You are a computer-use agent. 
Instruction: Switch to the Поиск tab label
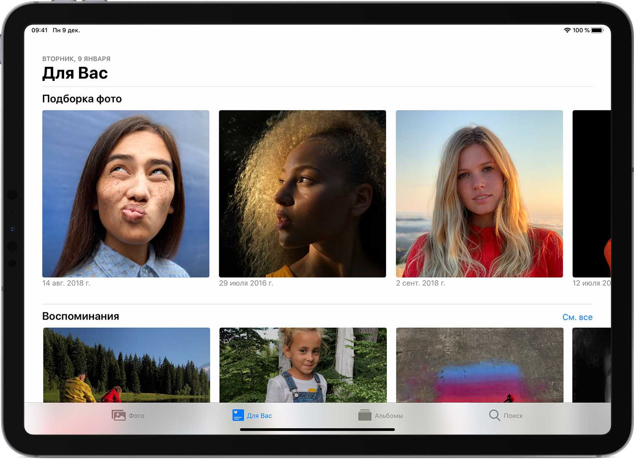click(x=513, y=416)
